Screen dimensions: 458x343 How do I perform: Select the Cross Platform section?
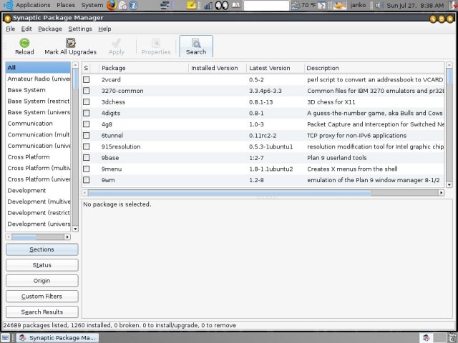(x=38, y=157)
